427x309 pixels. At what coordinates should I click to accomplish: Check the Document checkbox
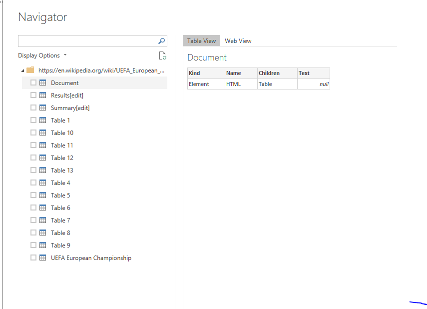[x=33, y=82]
